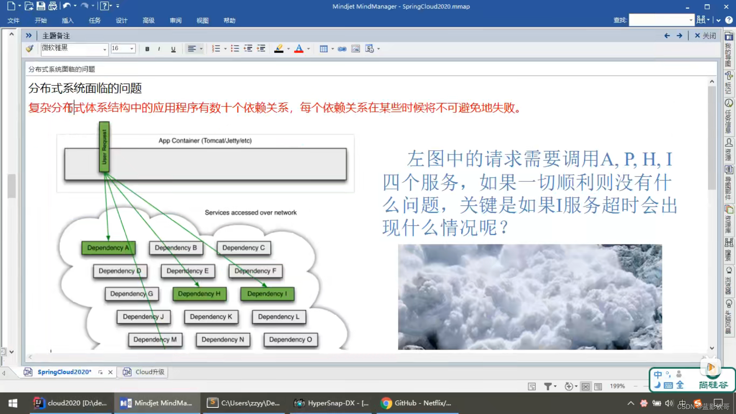Click the numbered list icon

click(216, 49)
